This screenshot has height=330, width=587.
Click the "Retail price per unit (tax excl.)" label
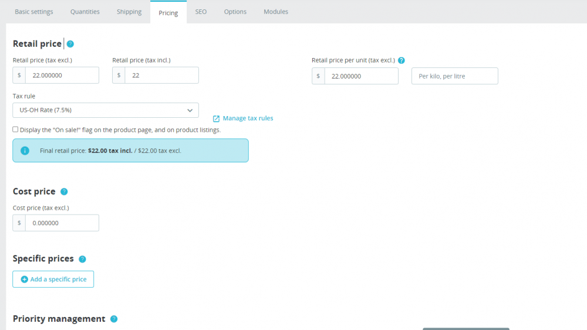[x=353, y=60]
